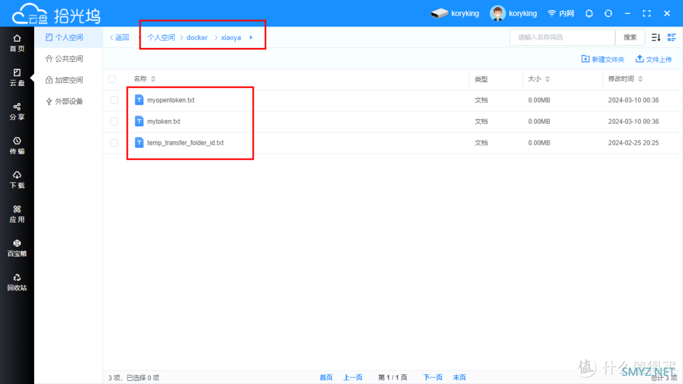Go to docker in the breadcrumb
Image resolution: width=683 pixels, height=384 pixels.
click(197, 37)
